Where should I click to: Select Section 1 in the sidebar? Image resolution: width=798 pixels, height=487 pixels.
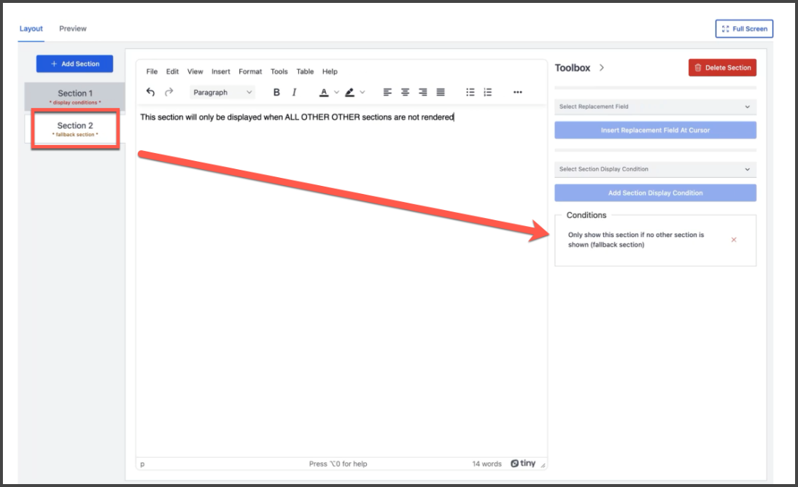(75, 96)
